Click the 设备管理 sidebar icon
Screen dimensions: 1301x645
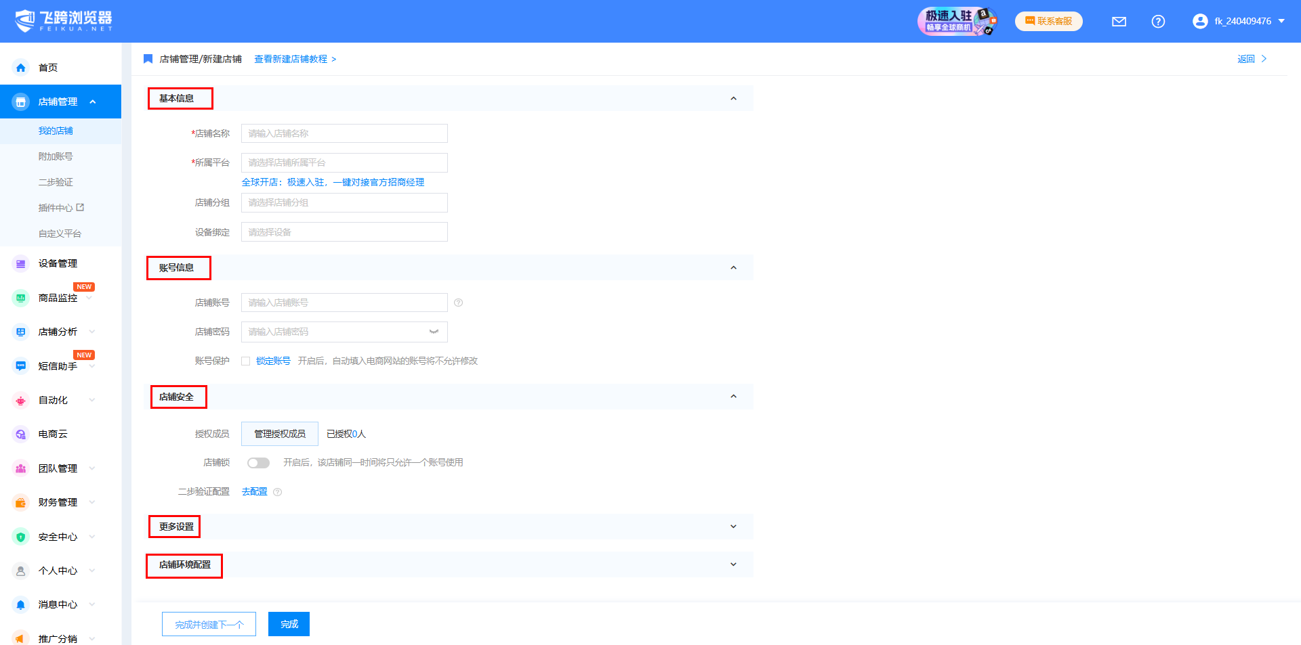pyautogui.click(x=21, y=264)
